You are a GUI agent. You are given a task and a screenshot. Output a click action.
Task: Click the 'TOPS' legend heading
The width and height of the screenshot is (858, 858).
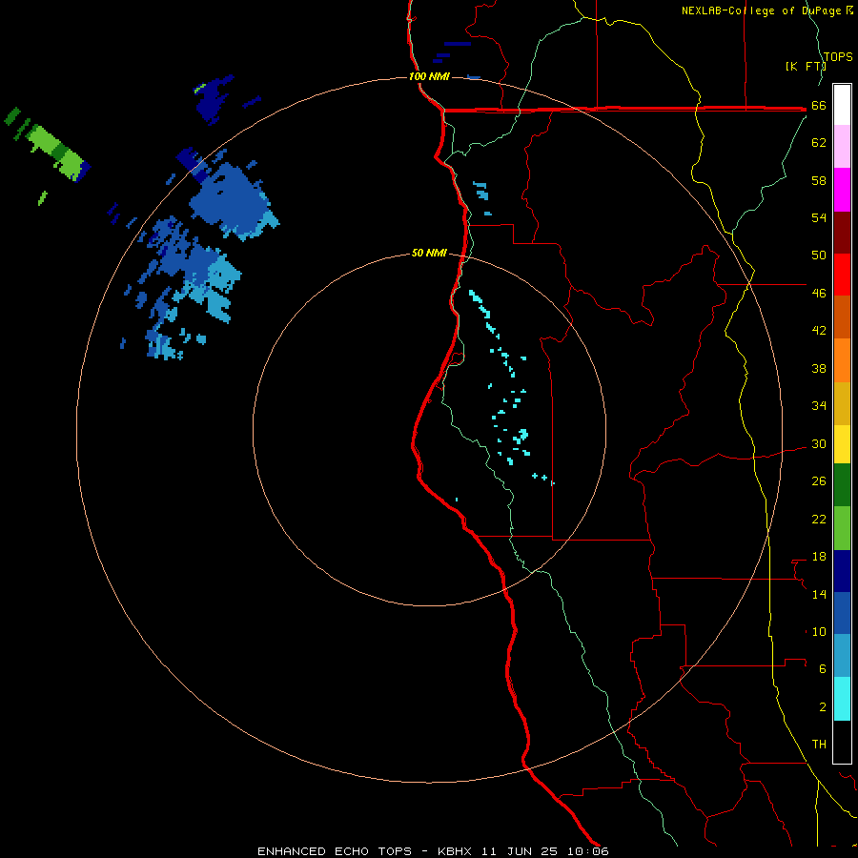tap(838, 56)
